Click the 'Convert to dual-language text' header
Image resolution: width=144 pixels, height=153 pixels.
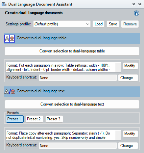[x=72, y=92]
